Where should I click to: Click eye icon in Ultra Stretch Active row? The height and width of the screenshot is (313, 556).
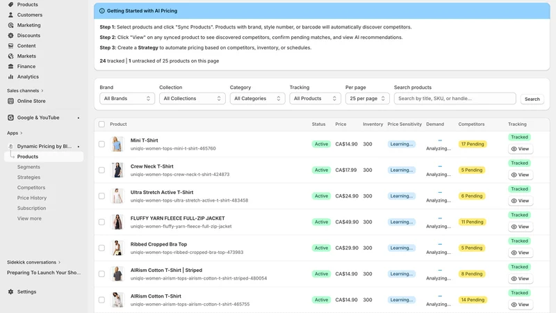pos(514,201)
